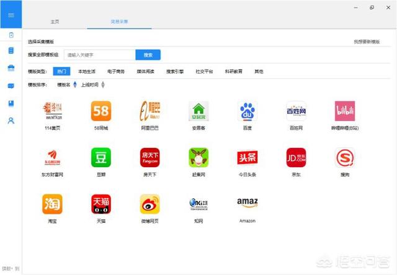Open the task list sidebar icon
397x275 pixels.
point(11,51)
